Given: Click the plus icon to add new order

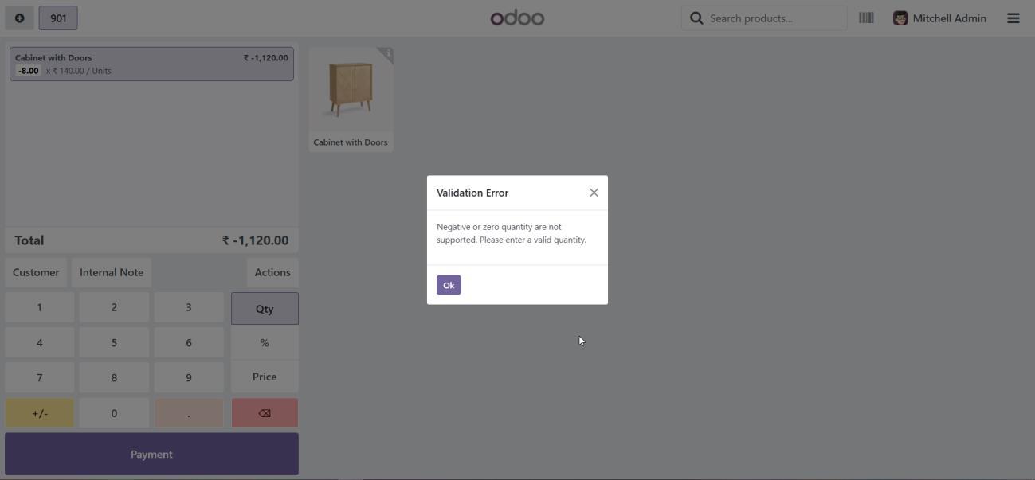Looking at the screenshot, I should pos(19,18).
